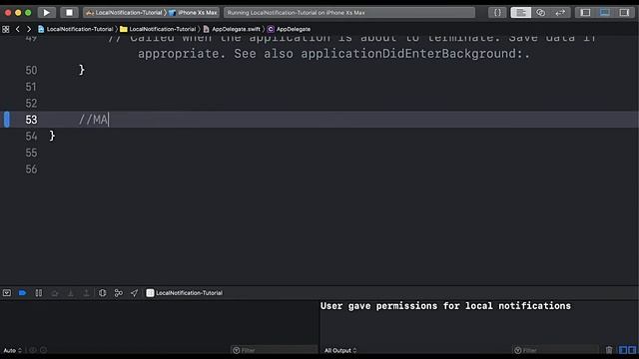Hide the debug area with the arrow button
This screenshot has width=639, height=359.
coord(7,293)
